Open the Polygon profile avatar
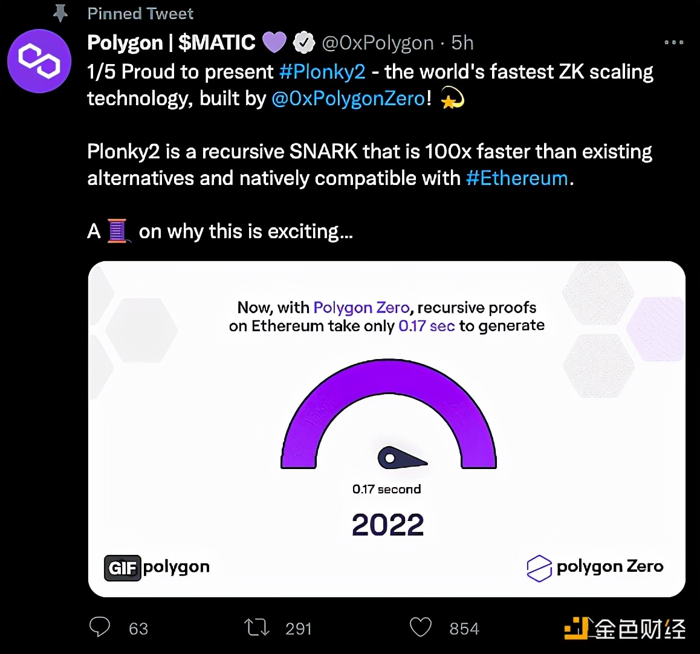The image size is (700, 654). point(39,60)
